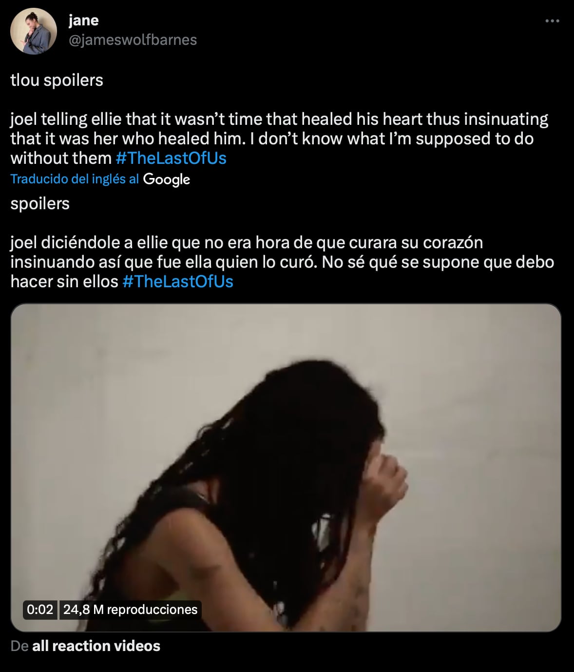Viewport: 574px width, 672px height.
Task: Click the 24,8 M reproducciones view counter
Action: (130, 610)
